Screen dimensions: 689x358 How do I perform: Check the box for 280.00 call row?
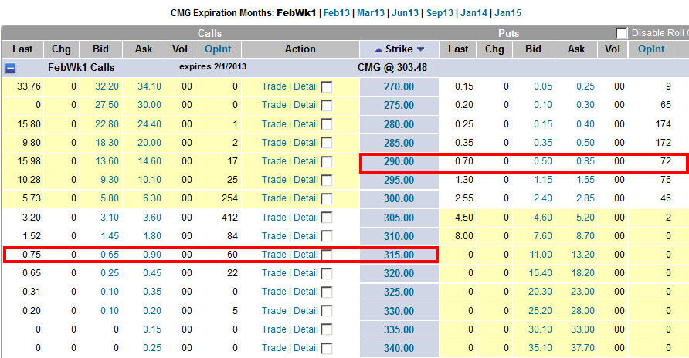327,124
